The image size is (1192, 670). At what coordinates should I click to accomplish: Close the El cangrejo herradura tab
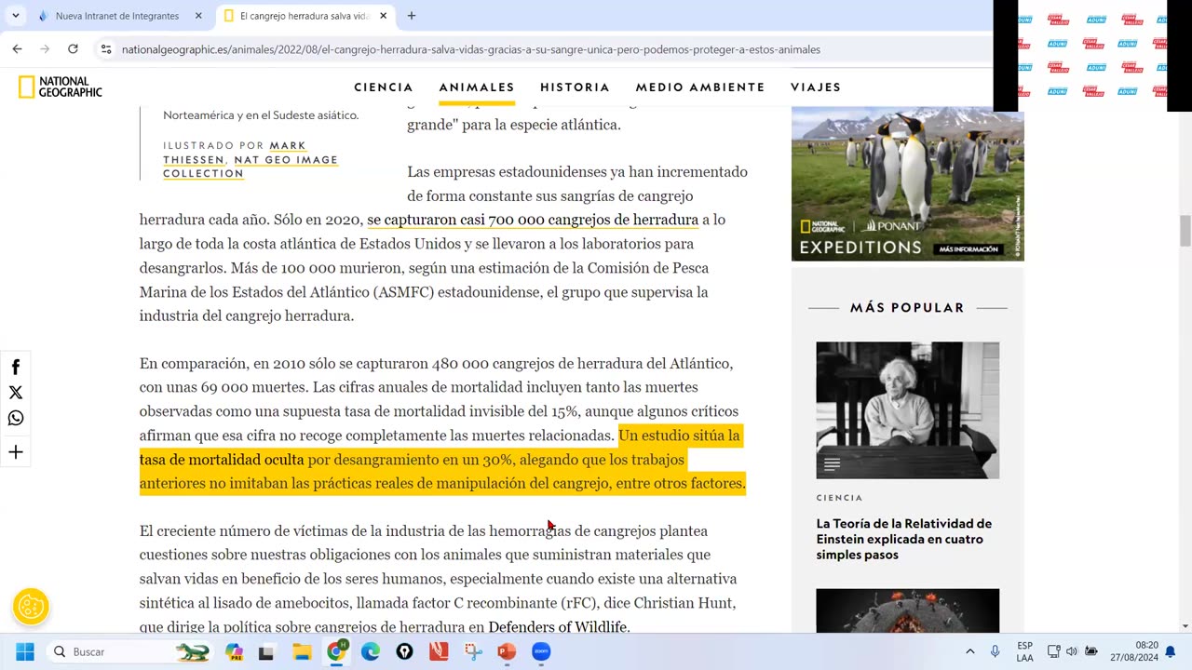point(383,16)
